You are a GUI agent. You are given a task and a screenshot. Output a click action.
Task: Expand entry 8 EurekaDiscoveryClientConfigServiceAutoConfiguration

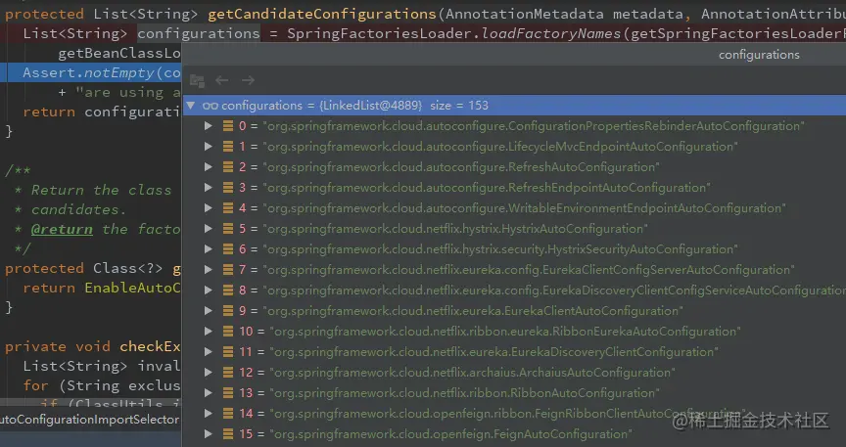coord(208,291)
